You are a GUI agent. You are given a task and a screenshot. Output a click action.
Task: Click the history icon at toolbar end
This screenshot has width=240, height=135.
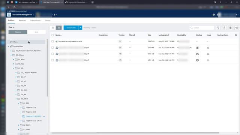[x=237, y=28]
